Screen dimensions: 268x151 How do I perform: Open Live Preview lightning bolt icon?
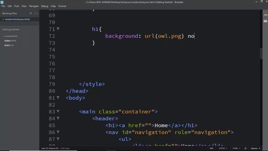[x=265, y=15]
